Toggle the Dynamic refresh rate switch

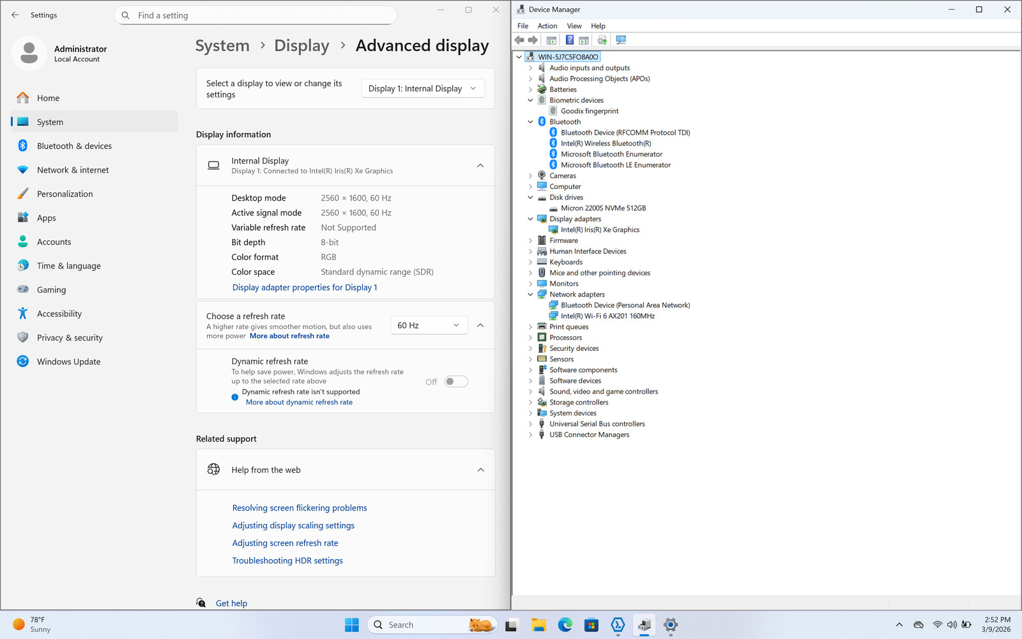point(456,381)
